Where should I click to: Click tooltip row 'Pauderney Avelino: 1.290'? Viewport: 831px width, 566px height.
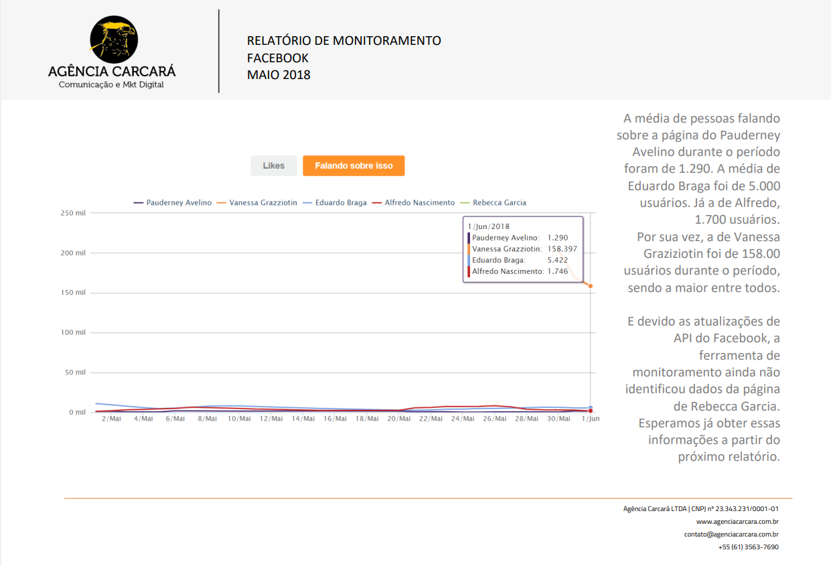tap(519, 238)
